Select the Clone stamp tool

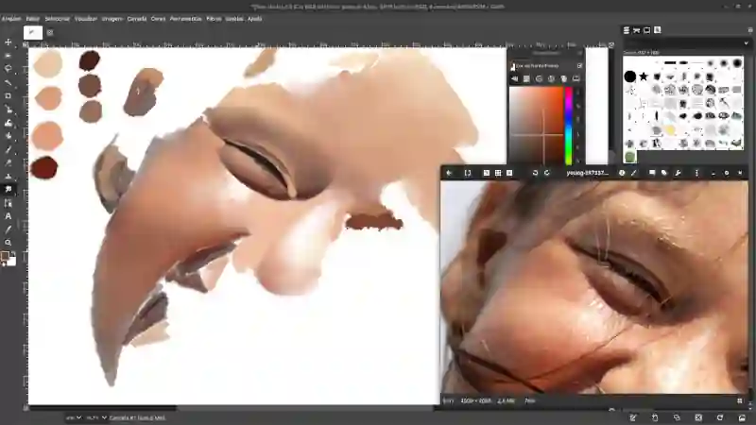click(x=9, y=177)
